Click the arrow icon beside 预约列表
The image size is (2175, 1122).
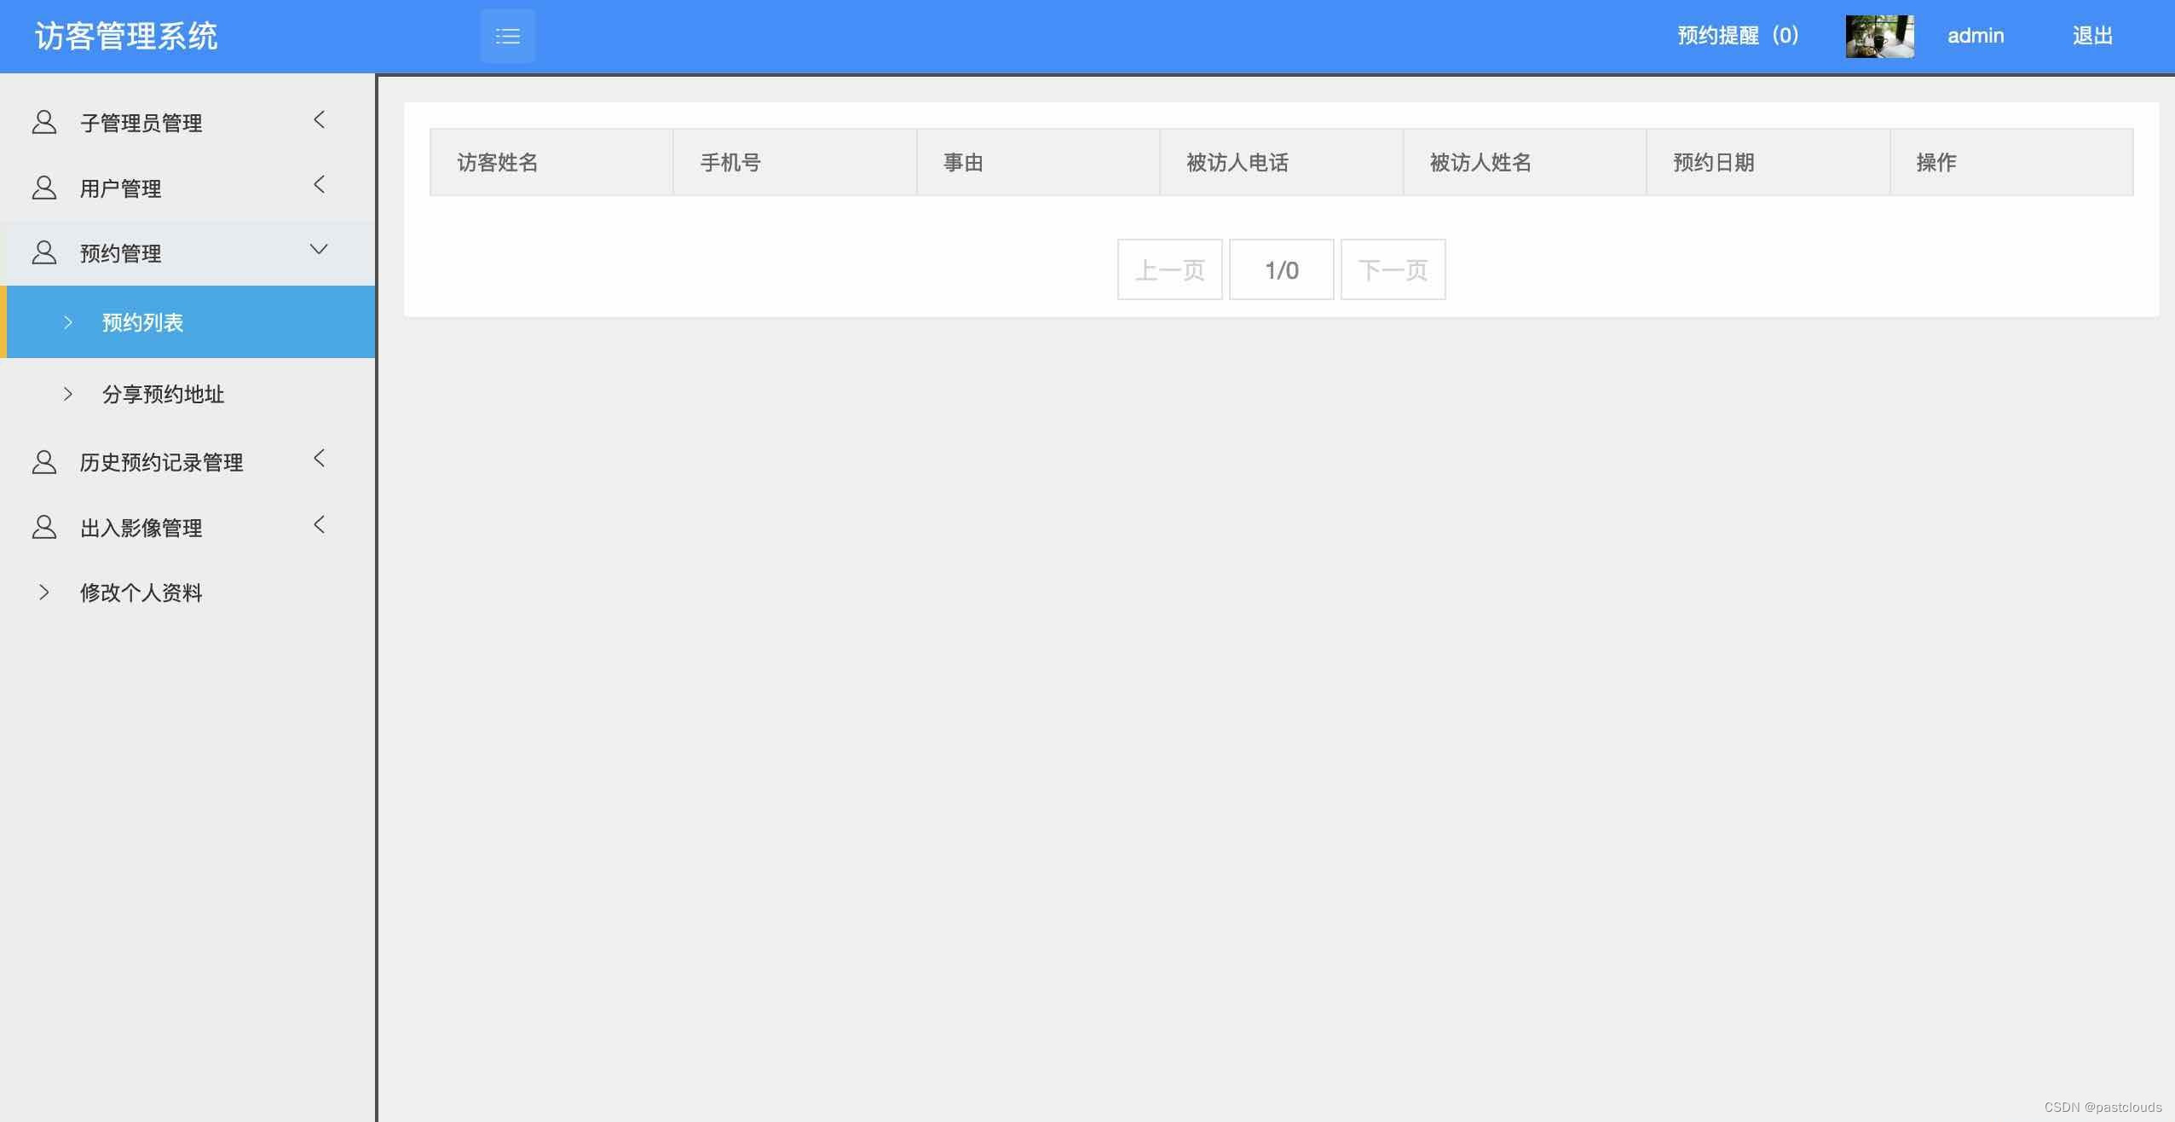(x=68, y=322)
